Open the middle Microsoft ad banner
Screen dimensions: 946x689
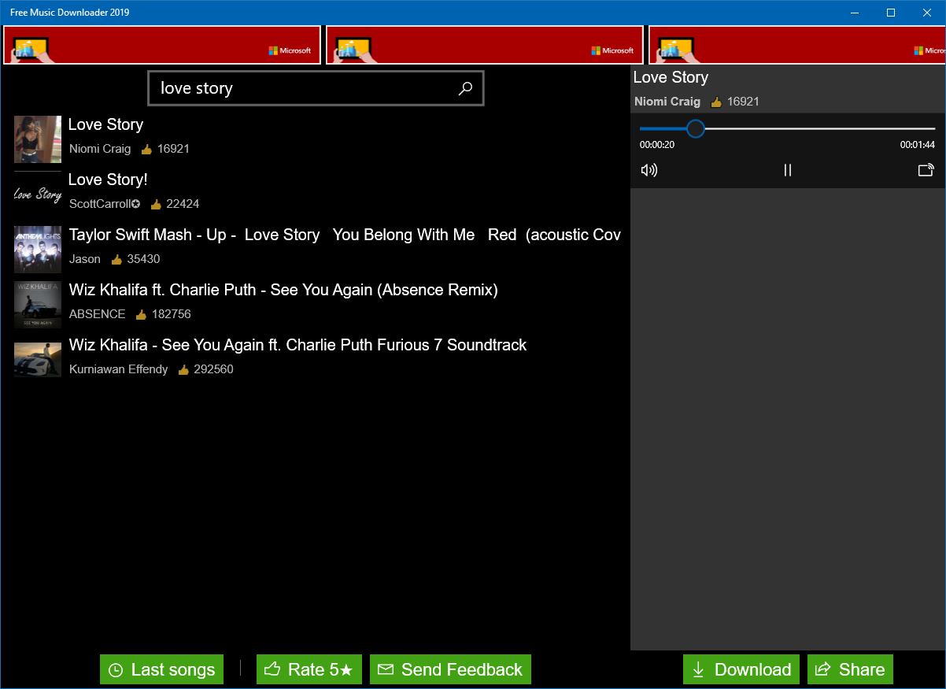(485, 45)
